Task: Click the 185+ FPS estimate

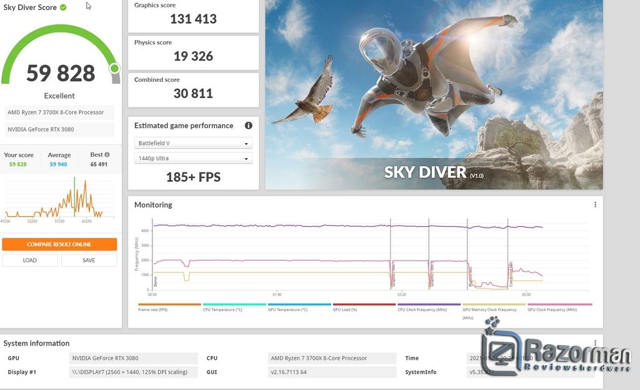Action: tap(193, 177)
